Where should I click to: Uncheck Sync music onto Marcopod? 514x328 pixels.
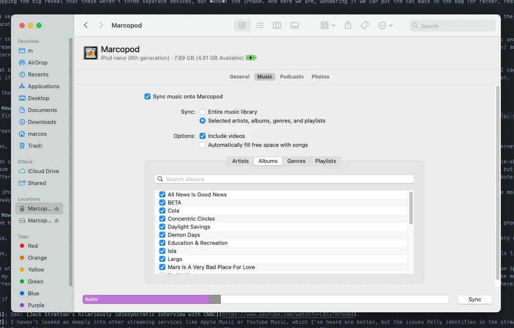147,96
